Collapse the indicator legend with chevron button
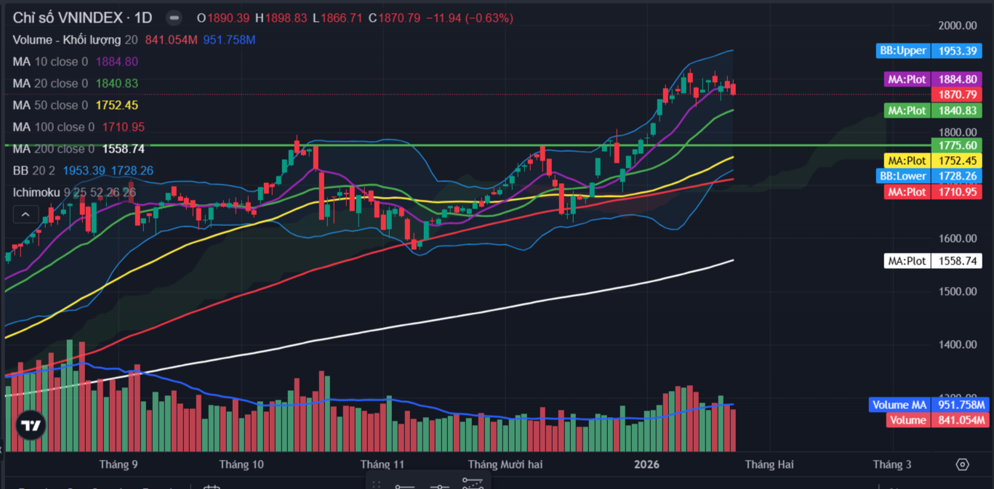Viewport: 994px width, 489px height. point(25,214)
